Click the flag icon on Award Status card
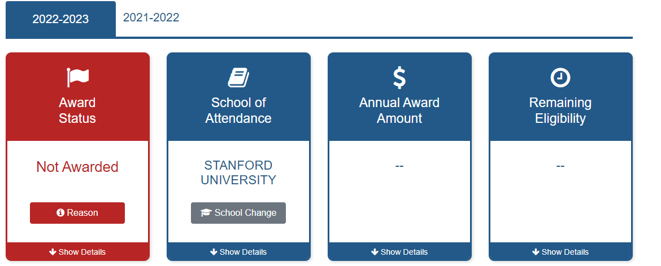This screenshot has height=266, width=661. (78, 78)
